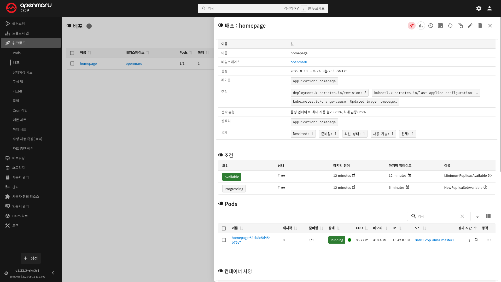Click the add deployment plus icon
501x282 pixels.
89,26
